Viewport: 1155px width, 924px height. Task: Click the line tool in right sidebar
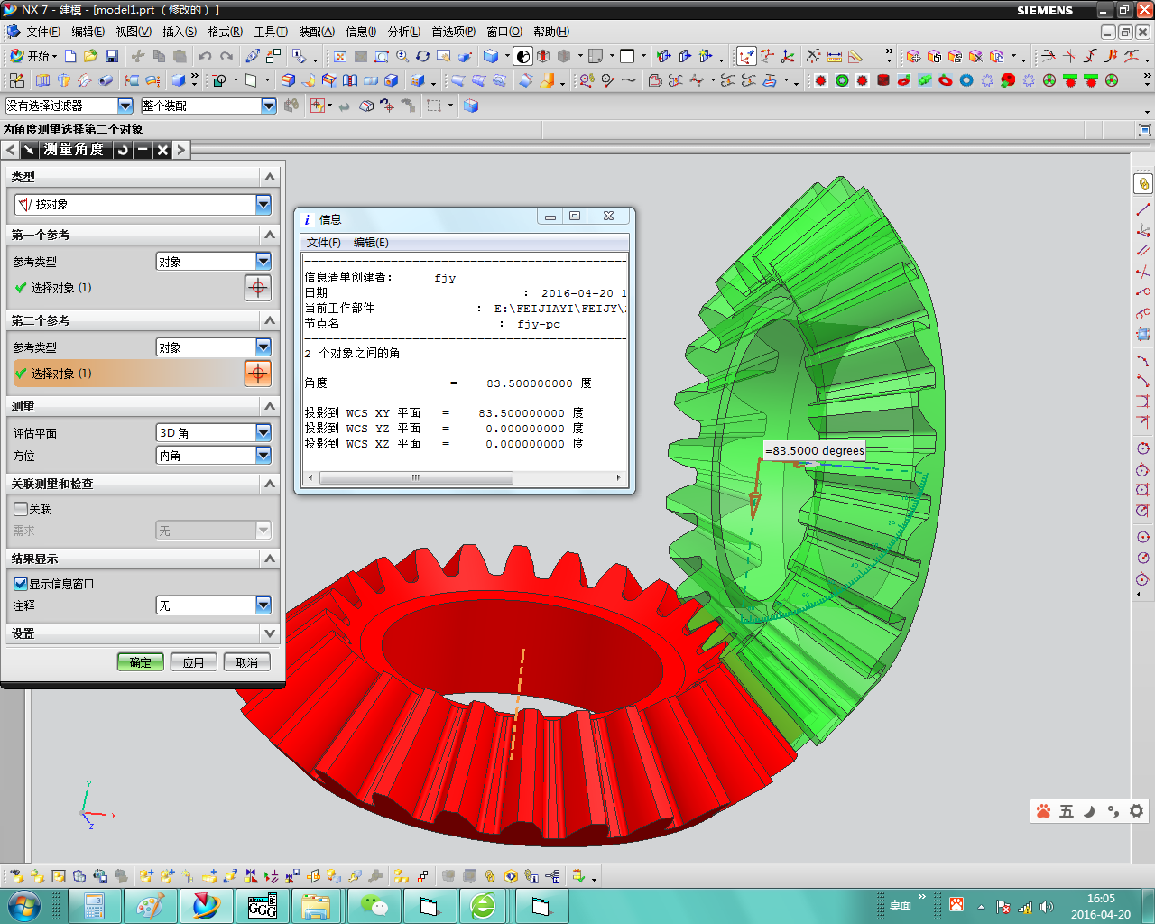pos(1143,209)
